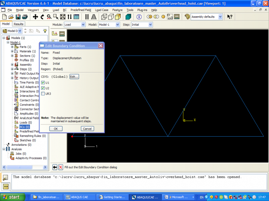The image size is (269, 201).
Task: Enable the UR3 checkbox
Action: click(x=43, y=94)
